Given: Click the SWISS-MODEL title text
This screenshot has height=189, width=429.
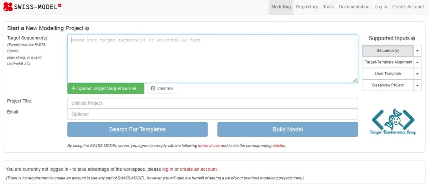Looking at the screenshot, I should pyautogui.click(x=36, y=7).
